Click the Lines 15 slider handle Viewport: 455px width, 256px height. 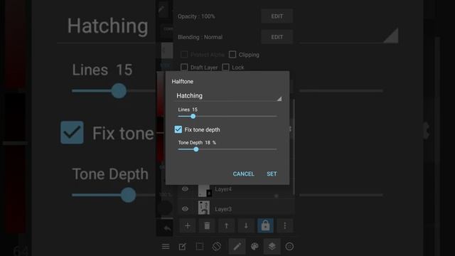[193, 116]
